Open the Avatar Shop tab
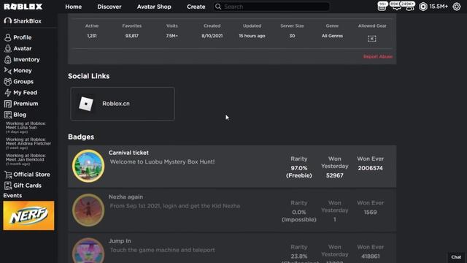The image size is (467, 263). click(154, 7)
